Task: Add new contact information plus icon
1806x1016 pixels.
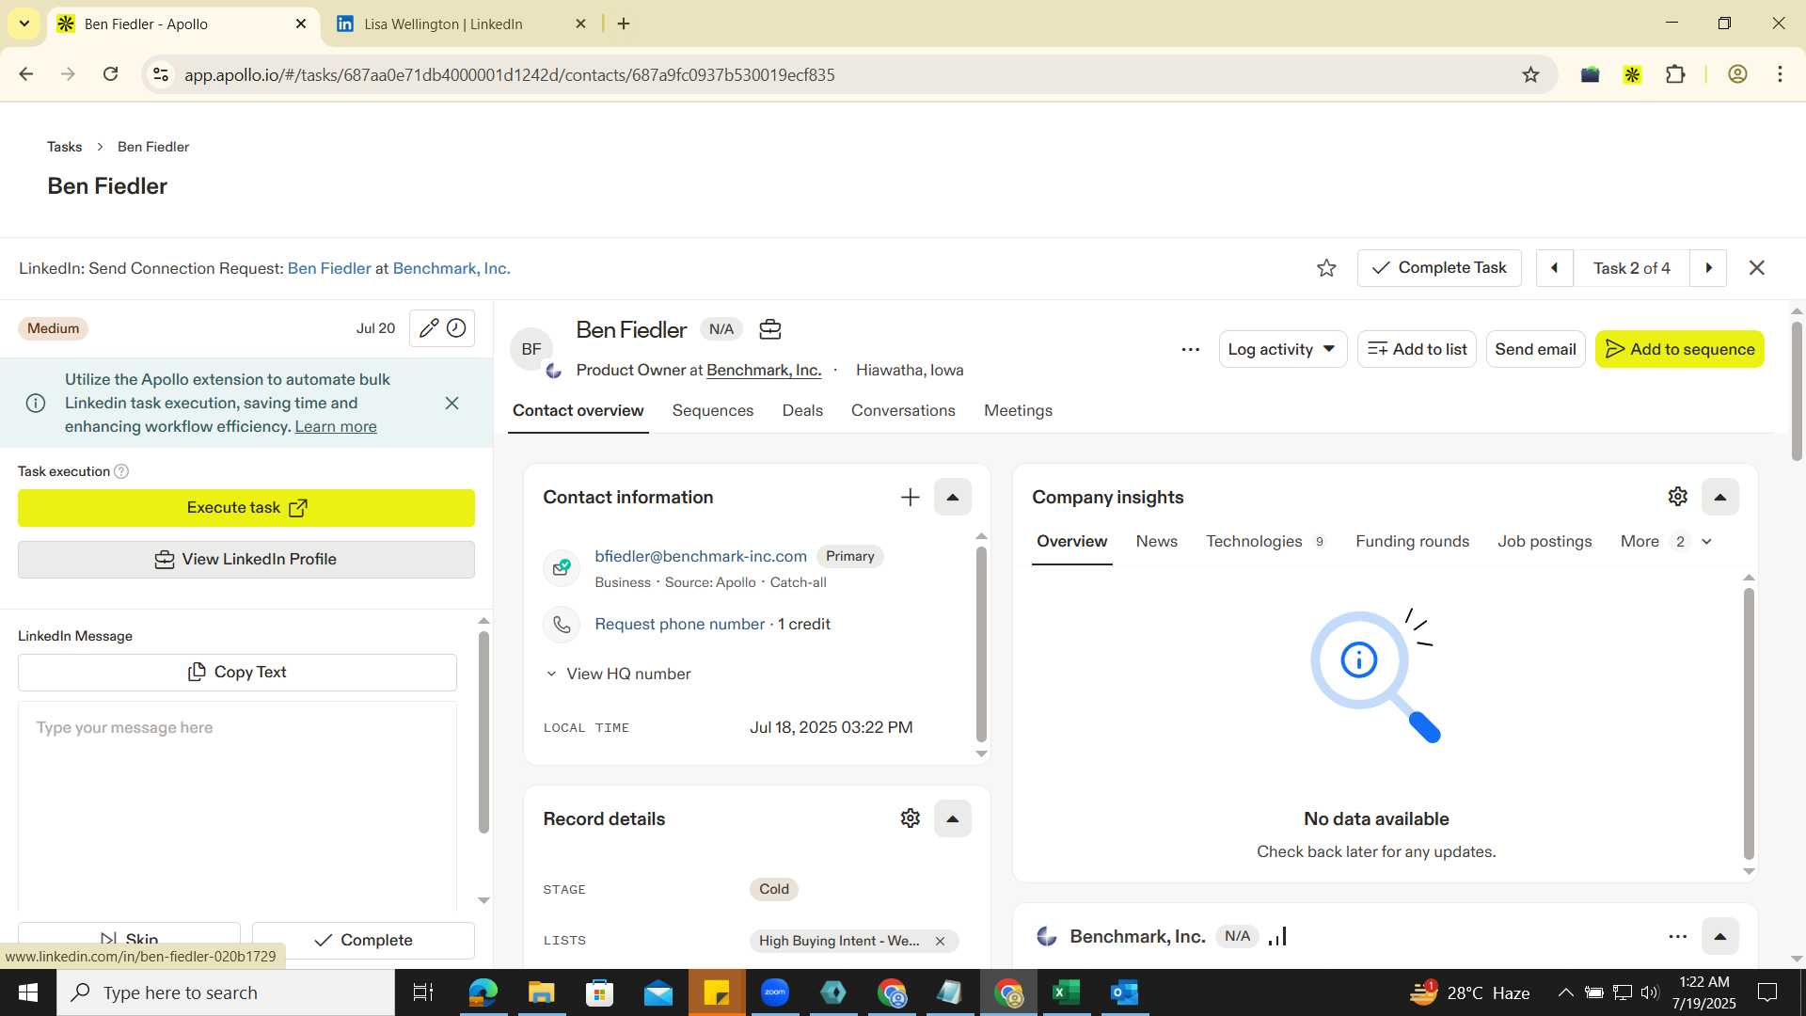Action: tap(910, 497)
